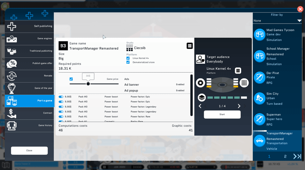The image size is (305, 170).
Task: Toggle first Pack #0 Epic switch
Action: pos(61,97)
